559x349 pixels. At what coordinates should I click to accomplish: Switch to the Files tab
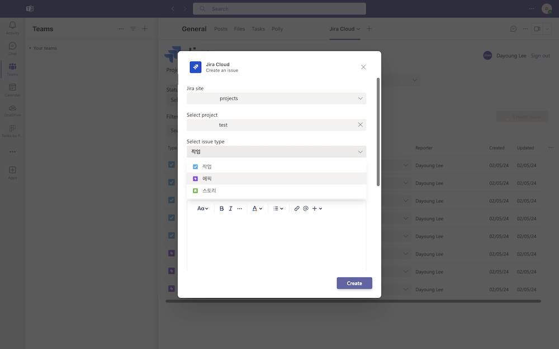[x=239, y=29]
